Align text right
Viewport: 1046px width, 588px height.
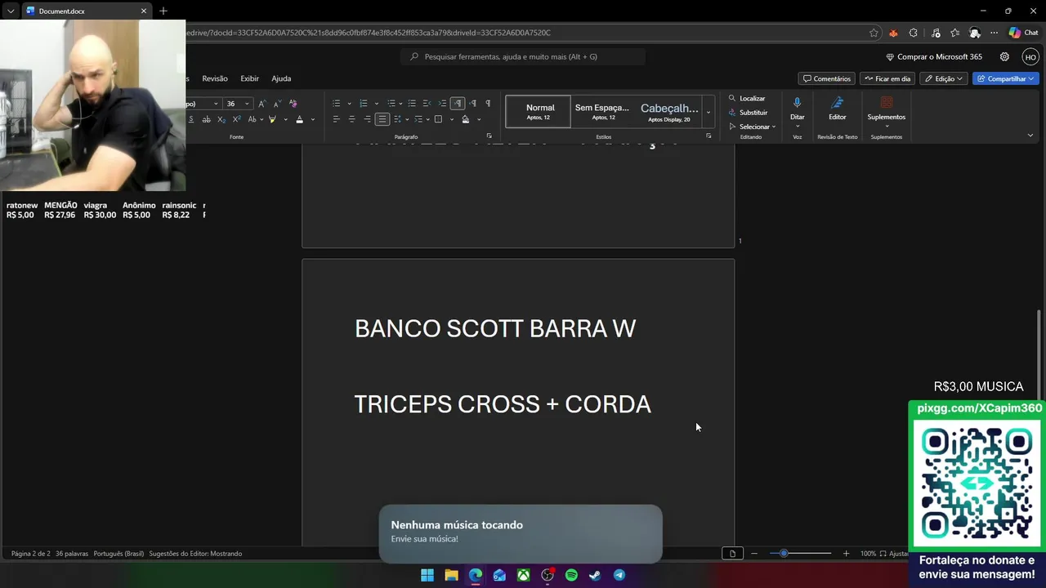click(367, 119)
